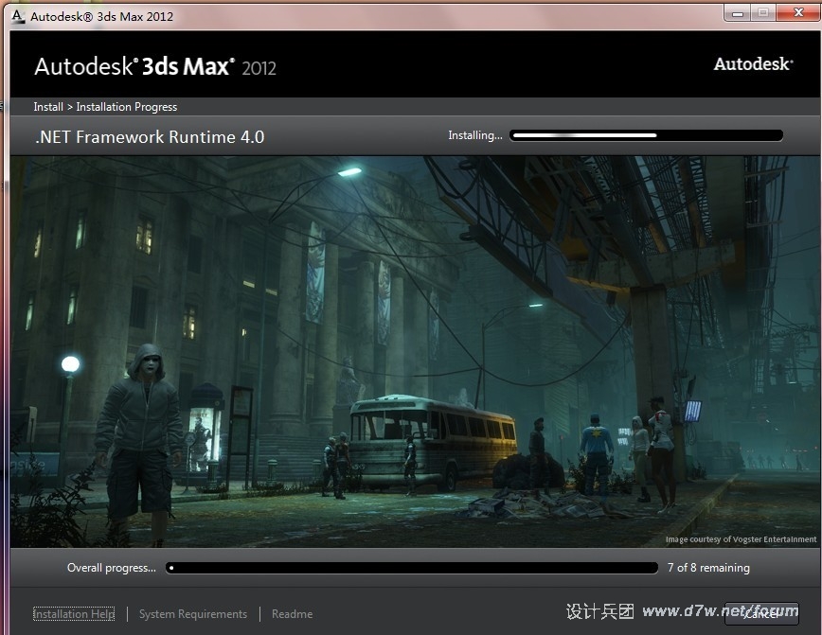Click the Autodesk app icon in title bar
The image size is (822, 635).
[x=18, y=16]
